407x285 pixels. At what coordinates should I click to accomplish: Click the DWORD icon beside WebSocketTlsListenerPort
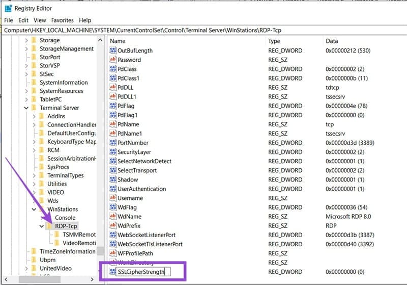click(x=113, y=244)
